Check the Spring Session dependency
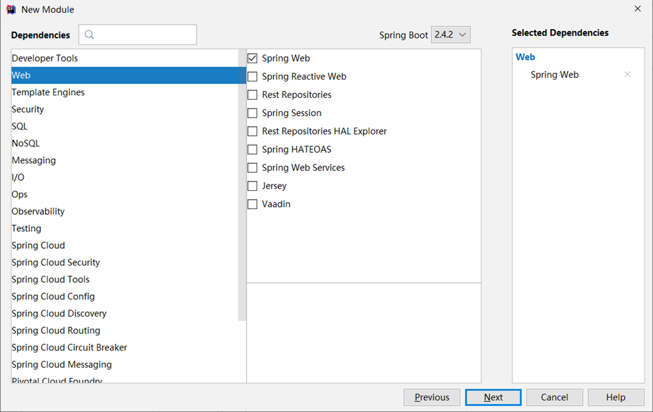Screen dimensions: 653x412 pyautogui.click(x=253, y=113)
